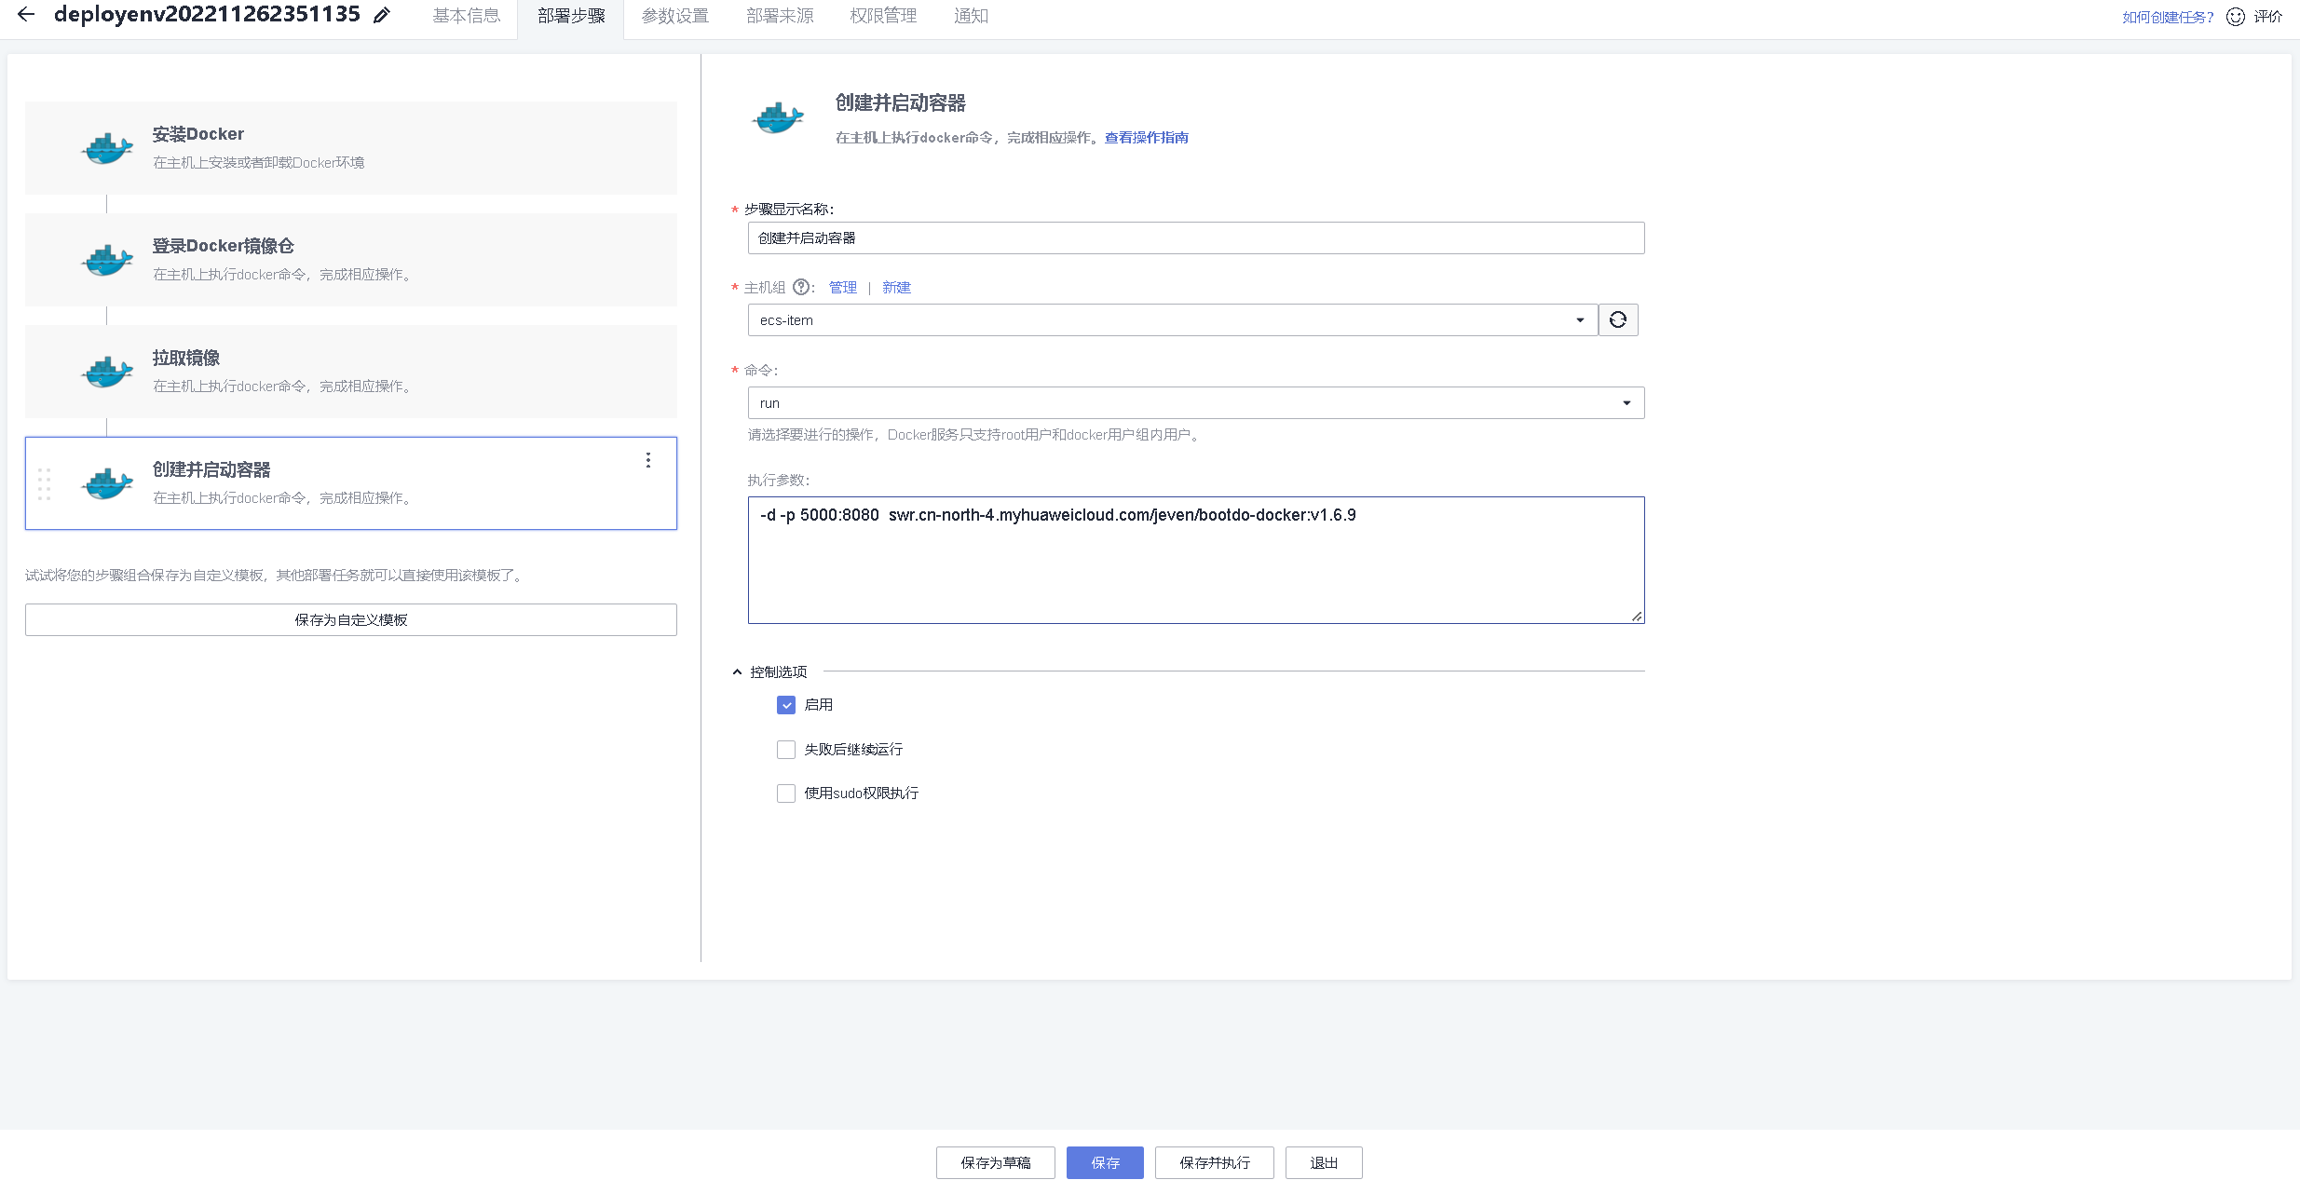
Task: Click the help icon next to 主机组
Action: pyautogui.click(x=801, y=287)
